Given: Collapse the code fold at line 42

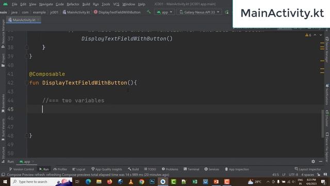Looking at the screenshot, I should [x=27, y=83].
